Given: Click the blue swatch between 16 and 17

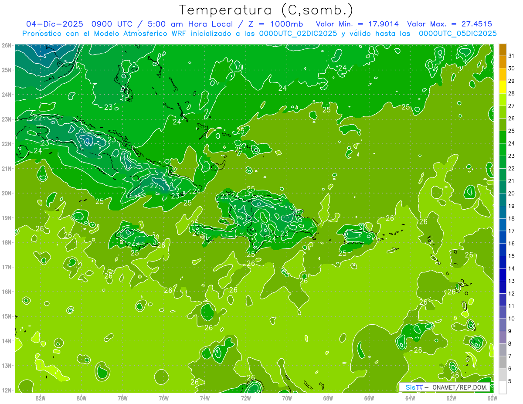Looking at the screenshot, I should (x=503, y=237).
